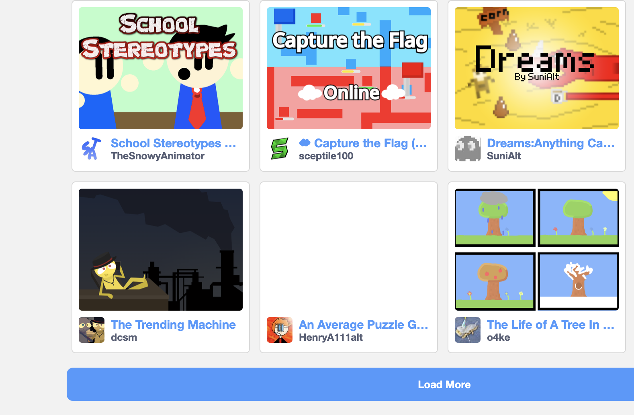Click o4ke's profile avatar
634x415 pixels.
pyautogui.click(x=468, y=330)
